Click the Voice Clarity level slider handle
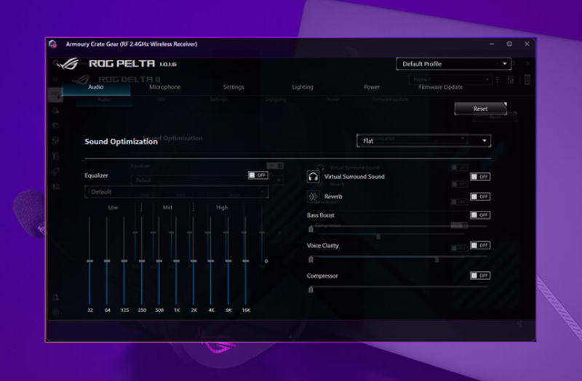 311,259
